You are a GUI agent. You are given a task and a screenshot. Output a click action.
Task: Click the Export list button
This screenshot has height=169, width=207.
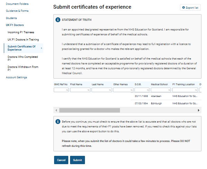[x=190, y=8]
